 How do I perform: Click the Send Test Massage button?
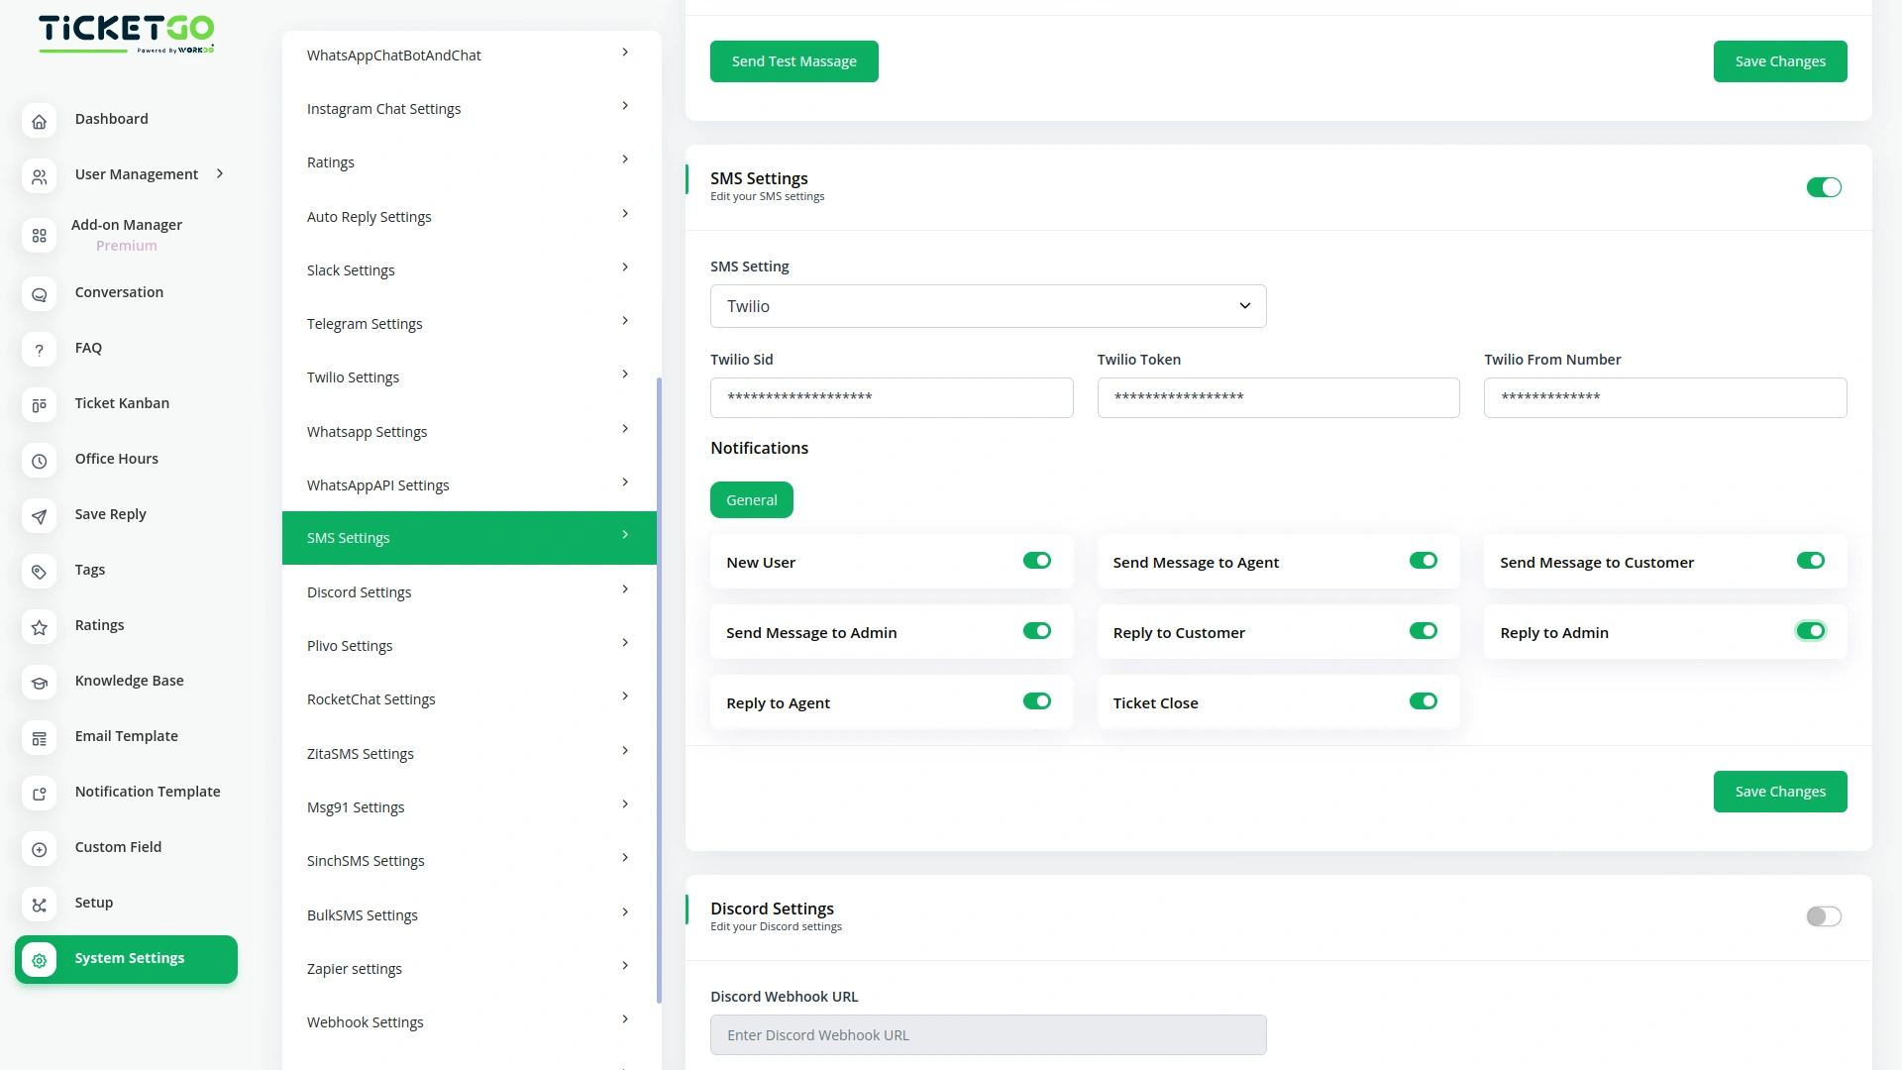tap(793, 60)
